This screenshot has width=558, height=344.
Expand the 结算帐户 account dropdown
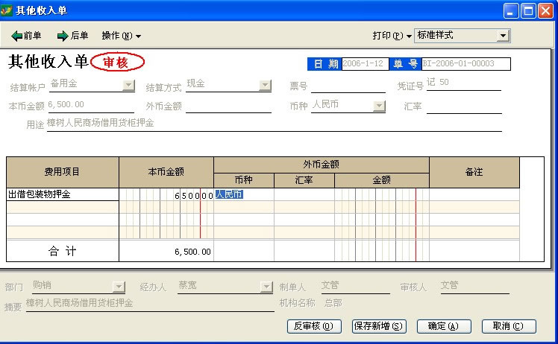tap(128, 86)
